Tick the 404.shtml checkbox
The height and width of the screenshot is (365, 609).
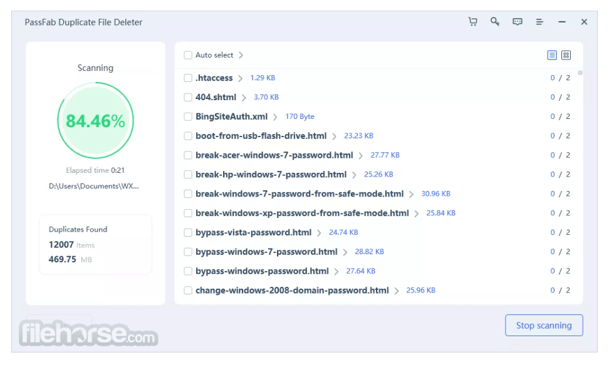pyautogui.click(x=188, y=97)
